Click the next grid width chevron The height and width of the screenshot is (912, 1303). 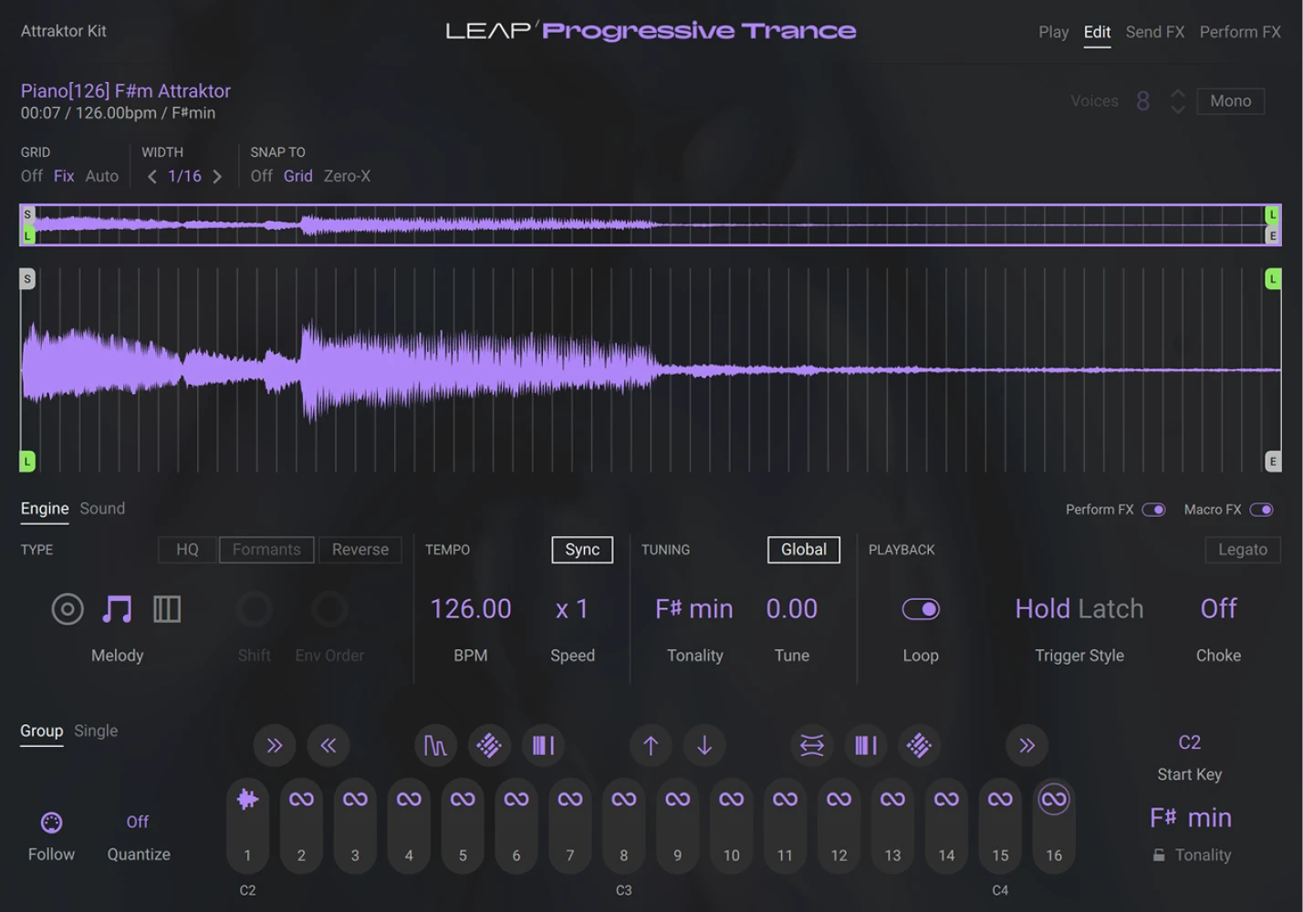click(x=217, y=176)
